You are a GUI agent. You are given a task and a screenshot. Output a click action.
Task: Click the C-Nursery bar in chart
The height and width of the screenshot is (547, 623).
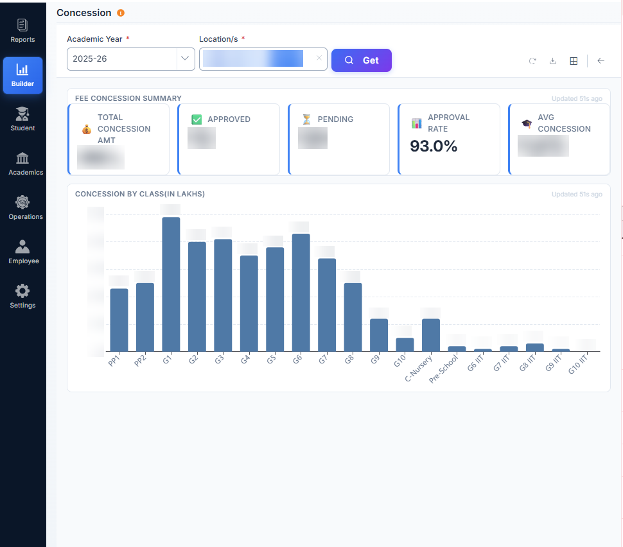click(x=431, y=335)
